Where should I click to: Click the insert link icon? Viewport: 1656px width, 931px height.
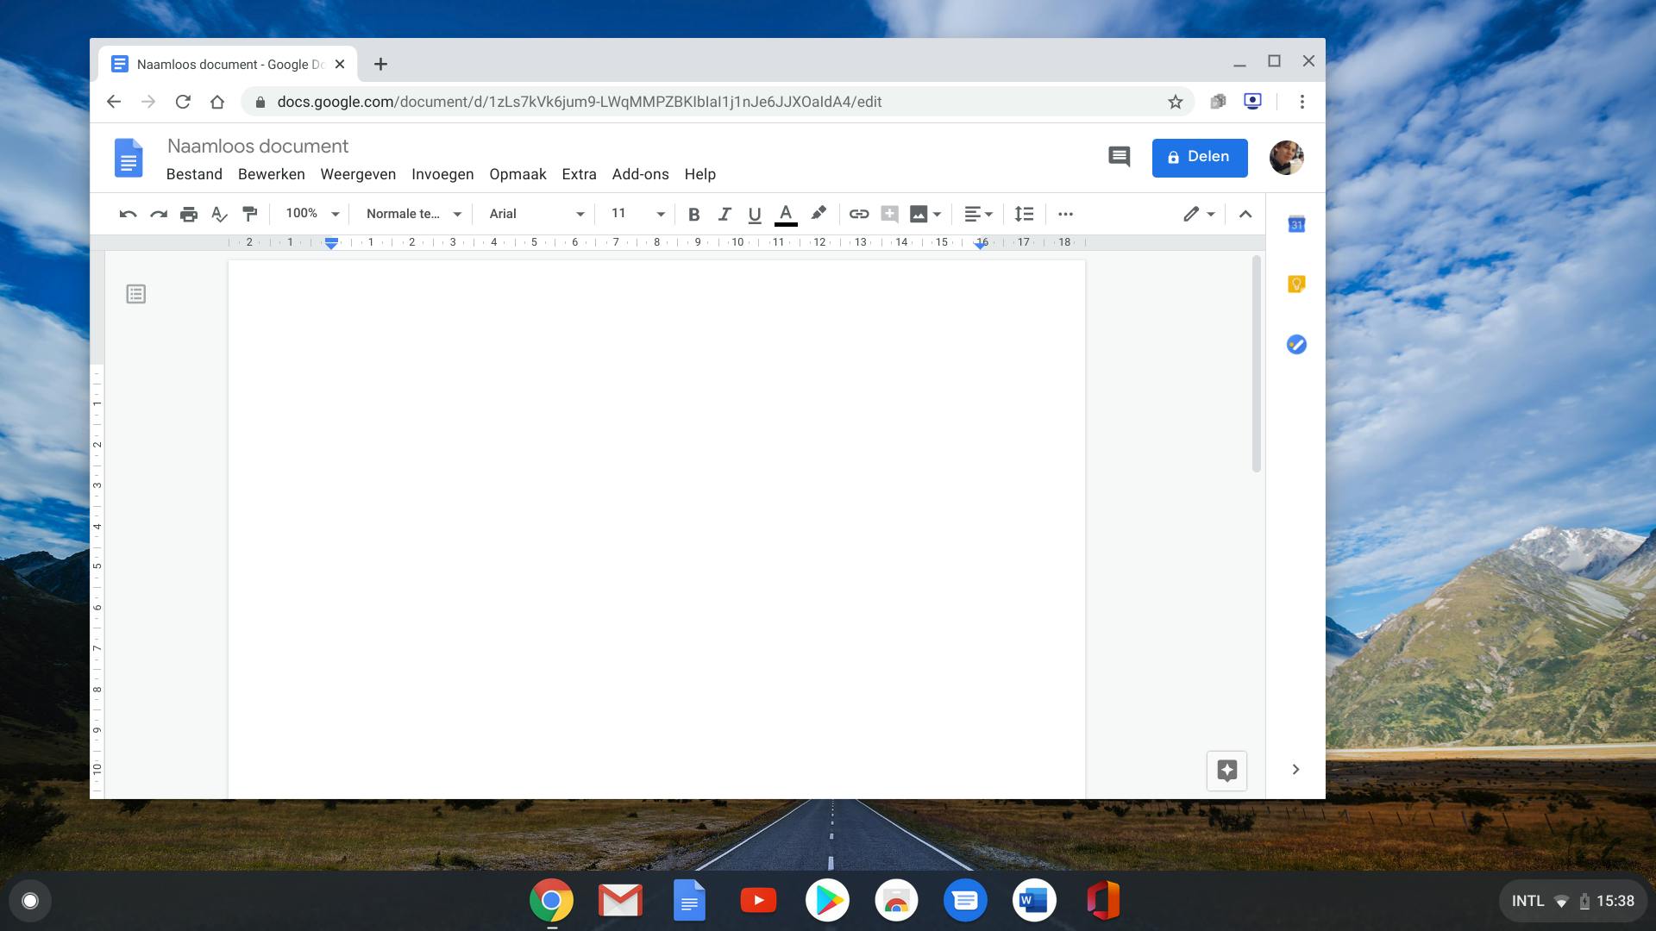pos(858,215)
